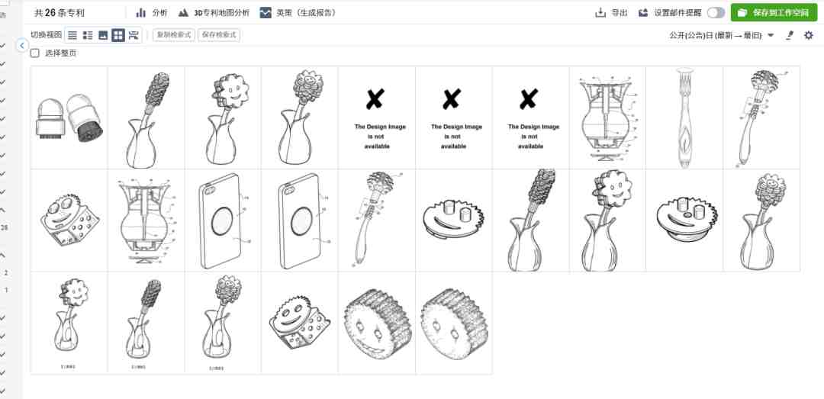Switch to the last view-mode icon
Viewport: 824px width, 399px height.
click(134, 35)
